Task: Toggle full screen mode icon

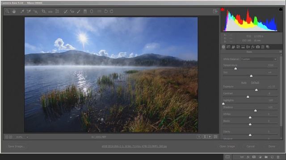Action: click(x=215, y=12)
